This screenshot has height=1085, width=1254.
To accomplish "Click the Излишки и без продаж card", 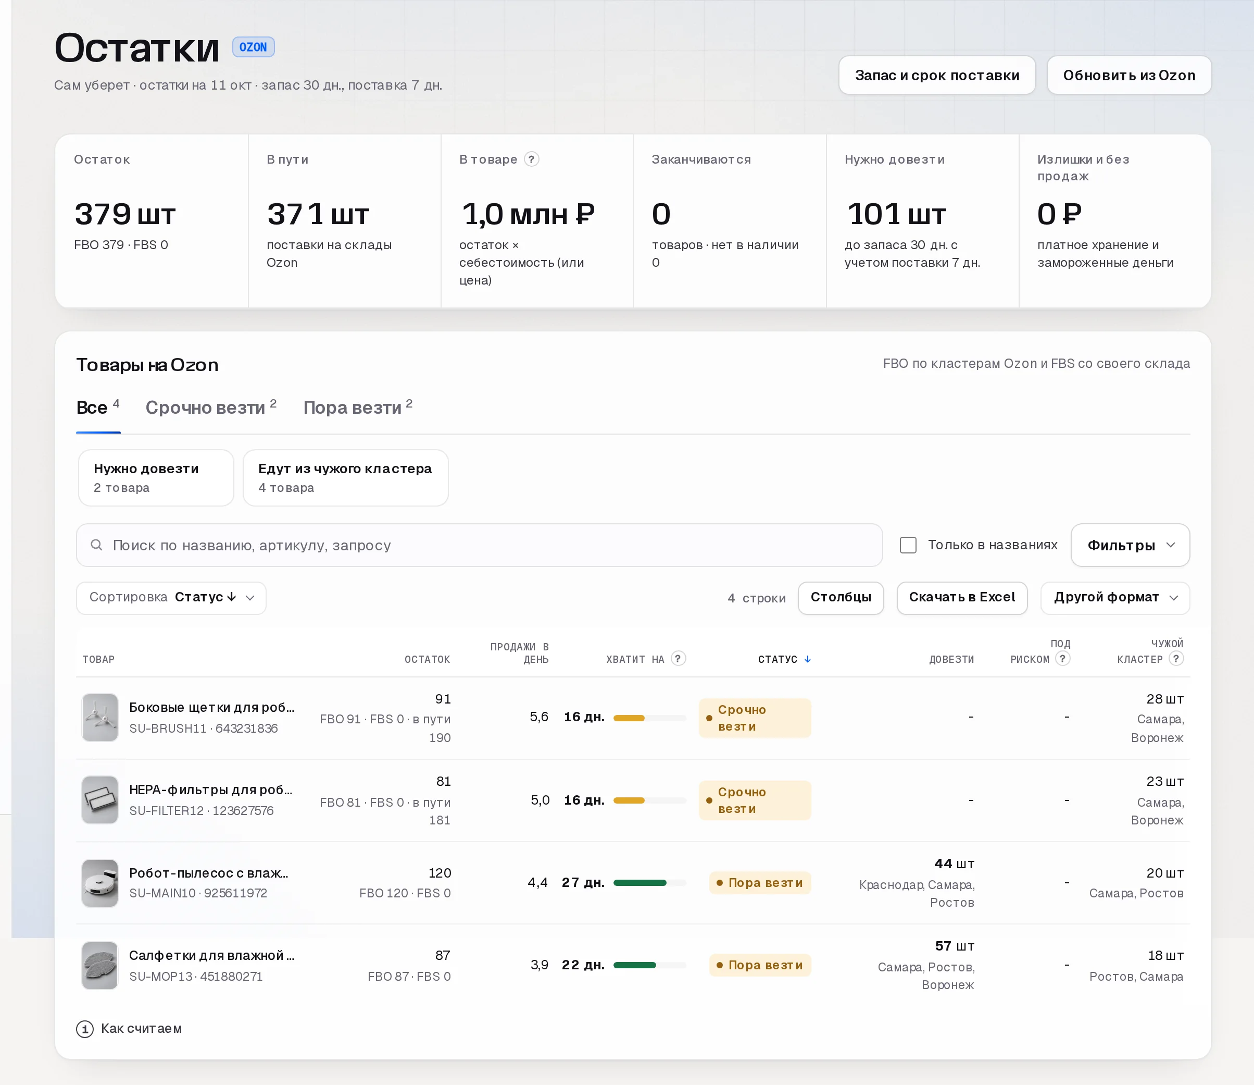I will pos(1115,221).
